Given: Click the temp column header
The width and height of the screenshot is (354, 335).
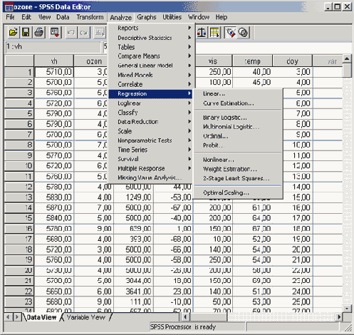Looking at the screenshot, I should click(x=253, y=61).
